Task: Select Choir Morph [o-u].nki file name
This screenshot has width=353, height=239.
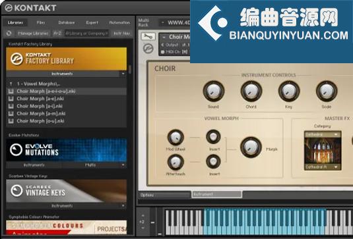Action: (40, 121)
